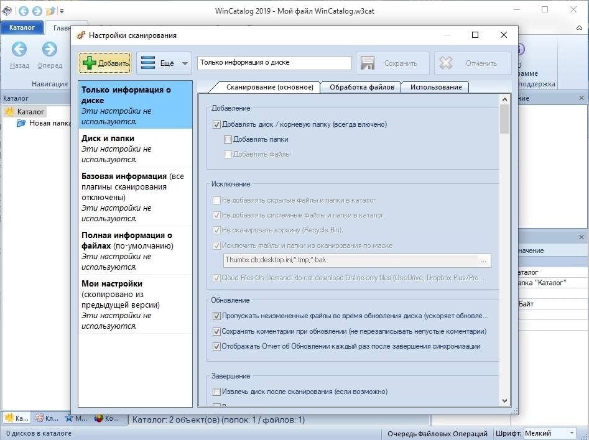Click the folder-with-arrow quick-access icon
This screenshot has width=589, height=440.
pos(50,11)
